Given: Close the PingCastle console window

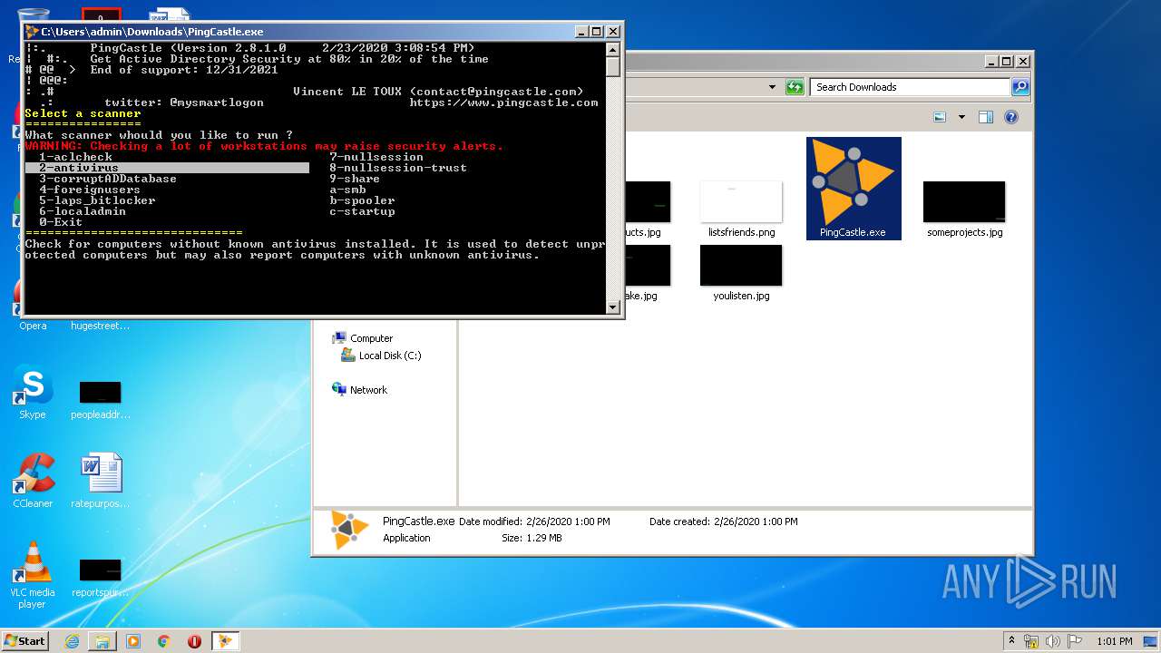Looking at the screenshot, I should coord(612,32).
